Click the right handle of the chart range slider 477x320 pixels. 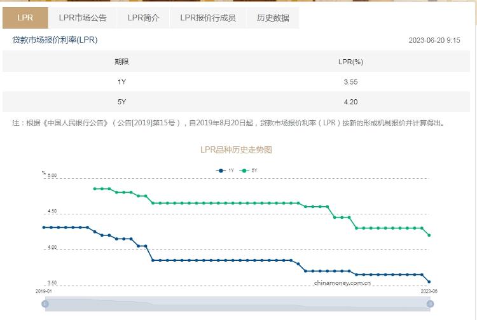pyautogui.click(x=430, y=304)
